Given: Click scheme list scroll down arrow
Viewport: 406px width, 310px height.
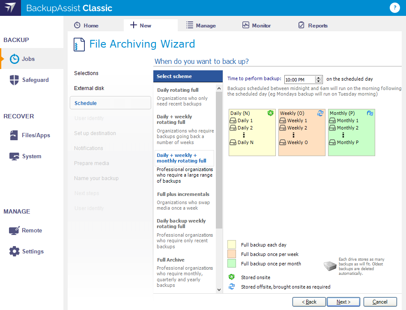Looking at the screenshot, I should pyautogui.click(x=219, y=290).
